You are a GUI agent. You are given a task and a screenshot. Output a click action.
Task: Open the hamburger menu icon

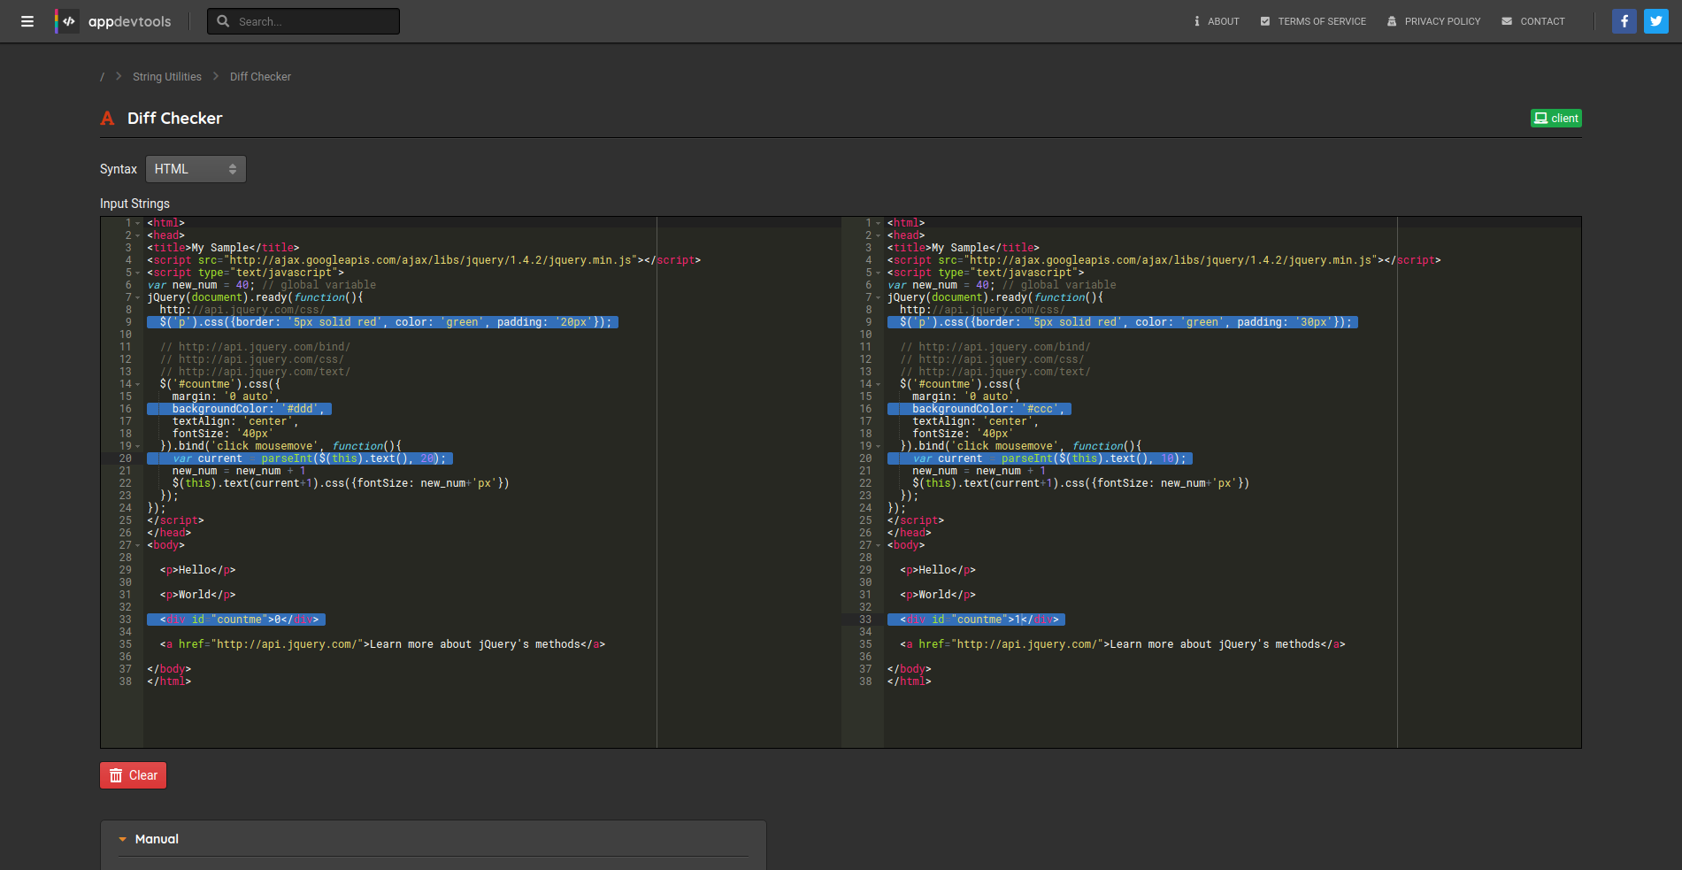[x=27, y=21]
